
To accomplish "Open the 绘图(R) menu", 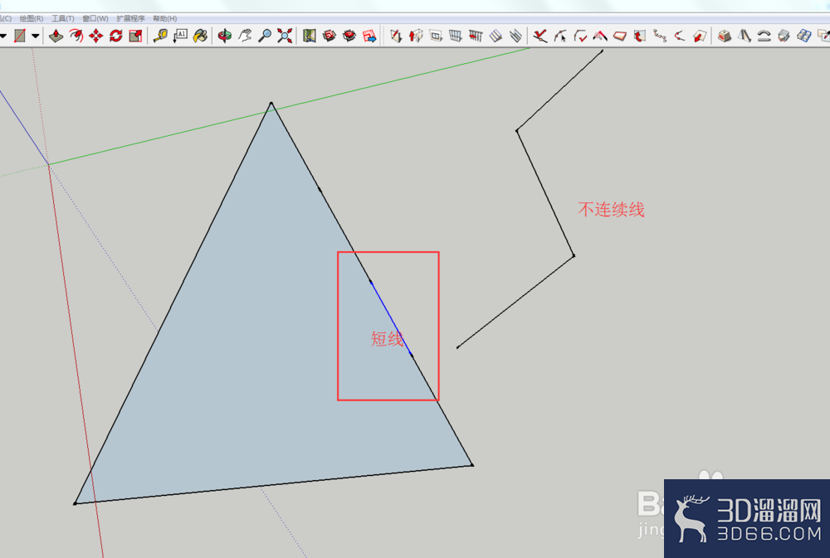I will click(x=32, y=18).
